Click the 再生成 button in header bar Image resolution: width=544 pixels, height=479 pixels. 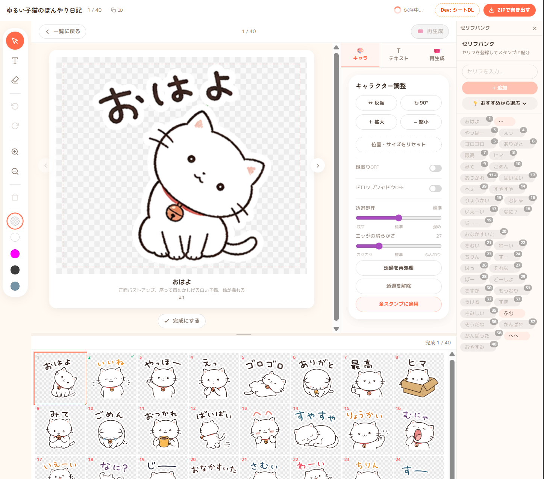click(x=430, y=32)
